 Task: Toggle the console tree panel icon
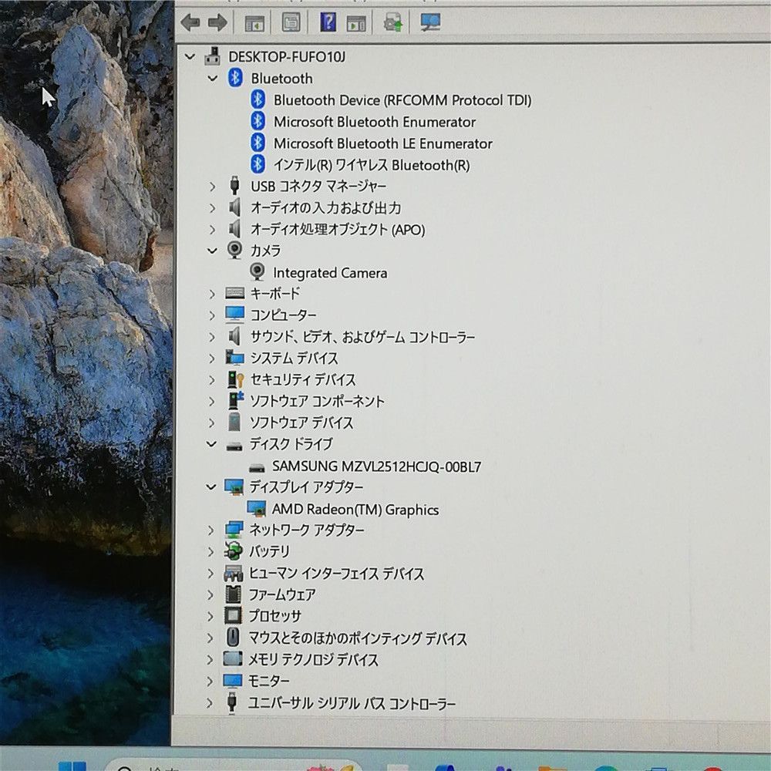254,22
